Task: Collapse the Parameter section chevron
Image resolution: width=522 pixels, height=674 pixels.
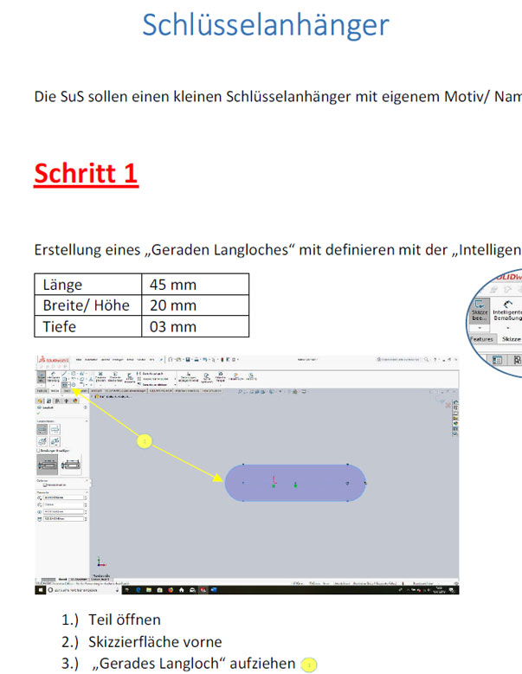Action: coord(87,492)
